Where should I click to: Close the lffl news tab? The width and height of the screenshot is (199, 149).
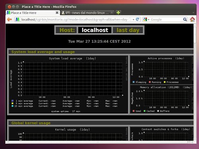tap(112, 13)
